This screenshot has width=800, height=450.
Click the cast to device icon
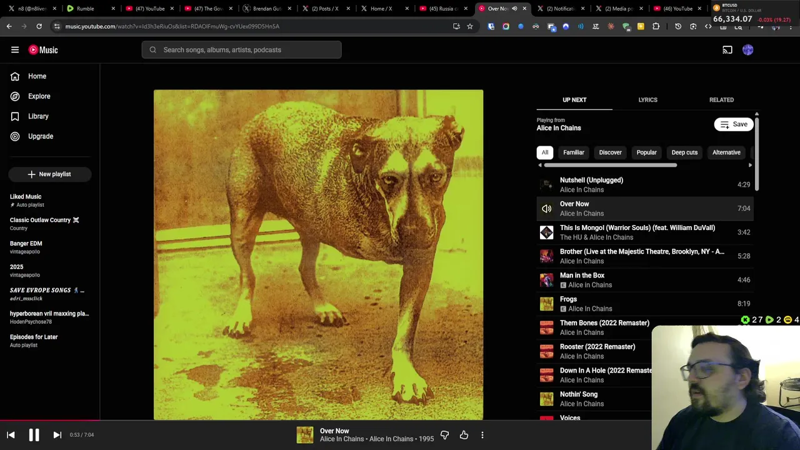pyautogui.click(x=727, y=50)
